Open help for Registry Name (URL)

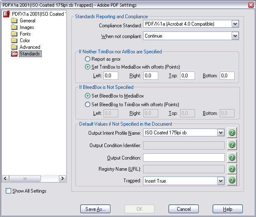click(x=232, y=169)
